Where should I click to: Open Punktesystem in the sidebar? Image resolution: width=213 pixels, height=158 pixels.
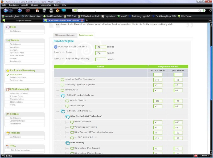tap(16, 75)
